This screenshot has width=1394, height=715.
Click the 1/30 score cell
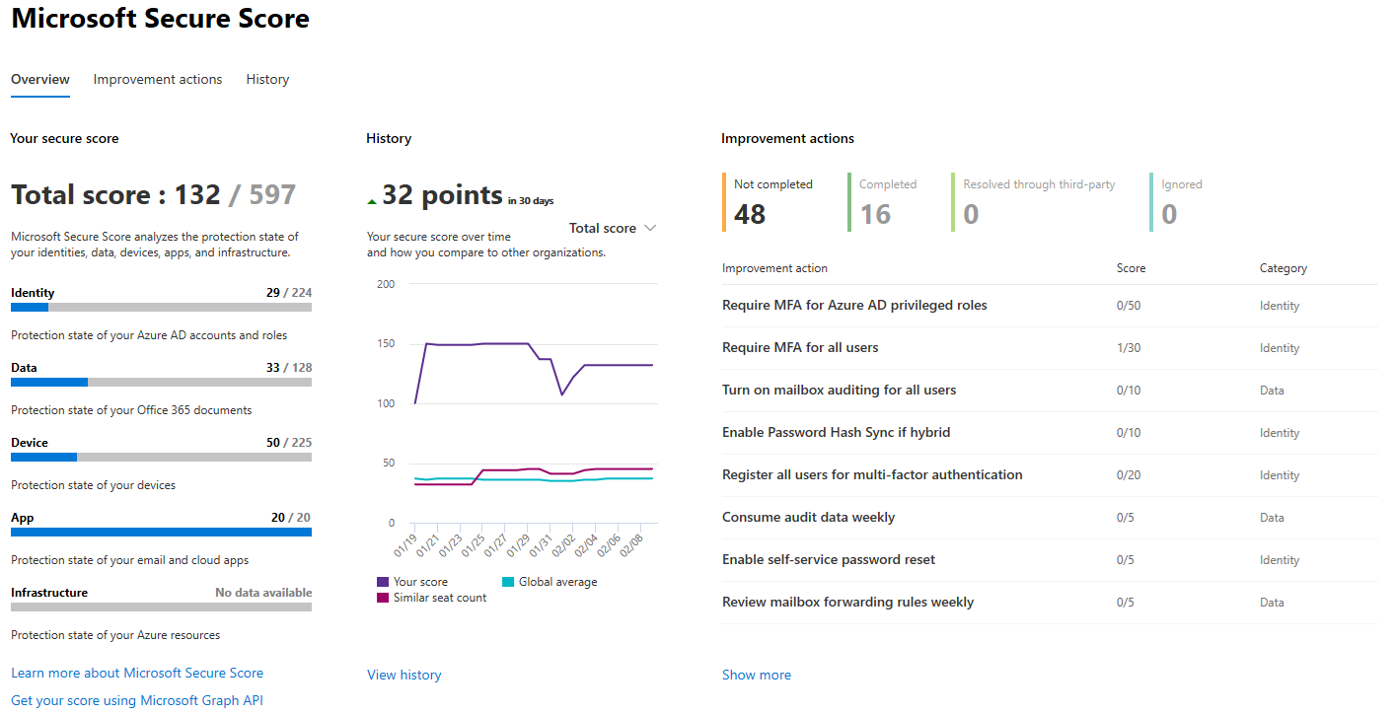tap(1129, 348)
